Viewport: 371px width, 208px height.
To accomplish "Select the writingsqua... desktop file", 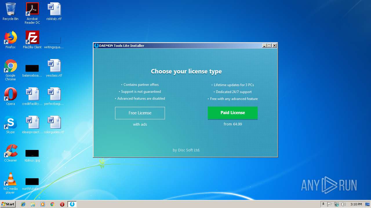I will pyautogui.click(x=54, y=42).
